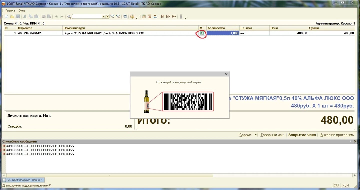Click the NUM indicator in status bar
This screenshot has height=190, width=360.
(x=345, y=185)
